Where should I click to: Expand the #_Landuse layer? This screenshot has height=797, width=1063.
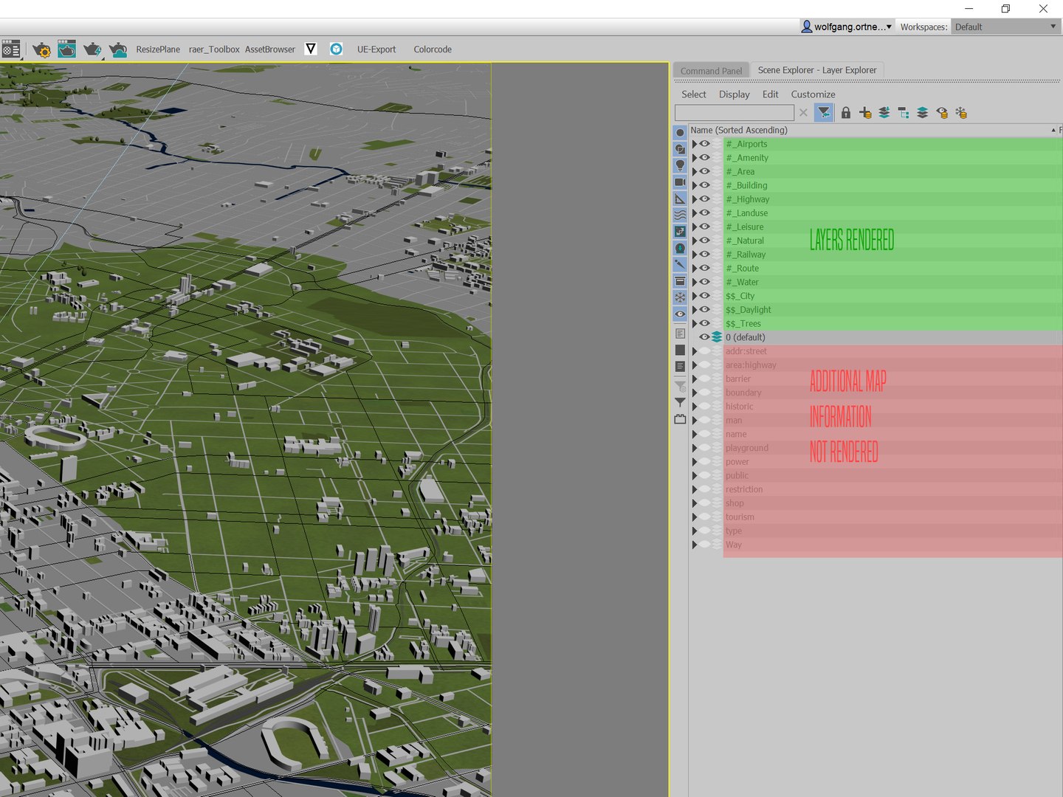[x=694, y=213]
